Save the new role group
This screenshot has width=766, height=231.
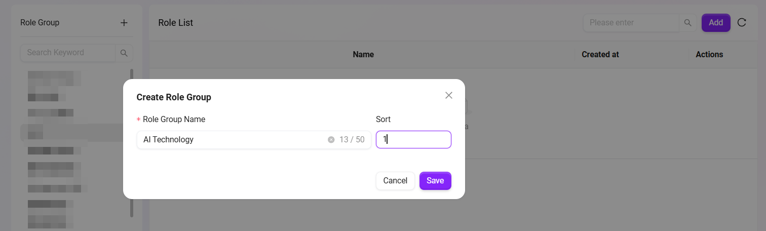[435, 181]
